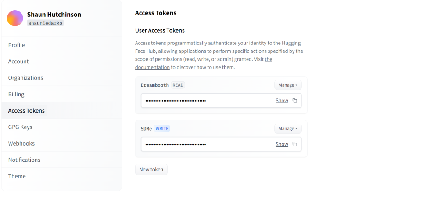Select Access Tokens in the sidebar
The height and width of the screenshot is (211, 430).
click(26, 110)
